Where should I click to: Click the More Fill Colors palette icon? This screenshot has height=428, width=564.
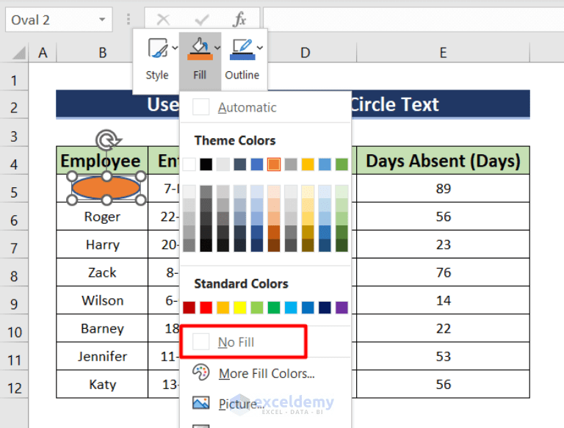[200, 373]
